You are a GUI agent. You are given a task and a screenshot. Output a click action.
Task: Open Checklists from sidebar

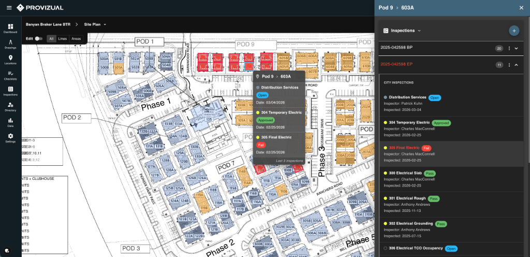(10, 76)
